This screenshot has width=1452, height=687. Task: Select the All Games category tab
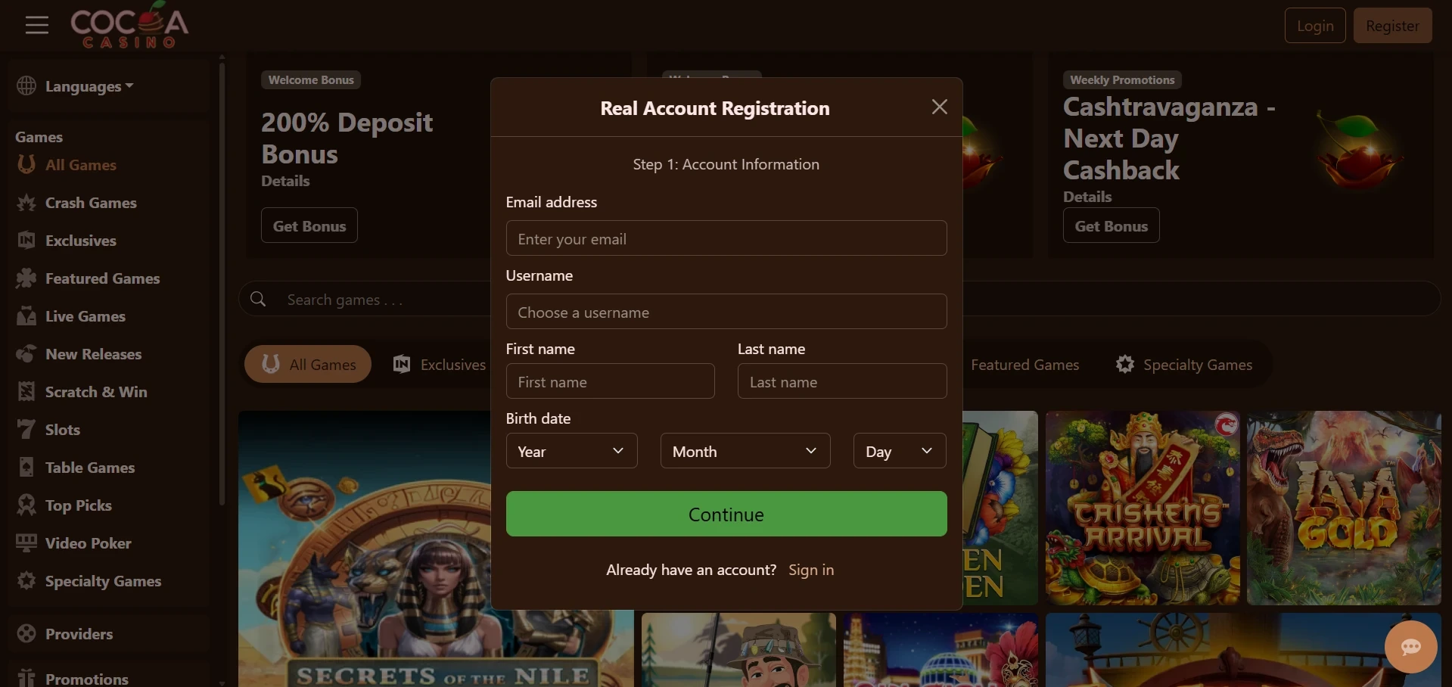[308, 365]
